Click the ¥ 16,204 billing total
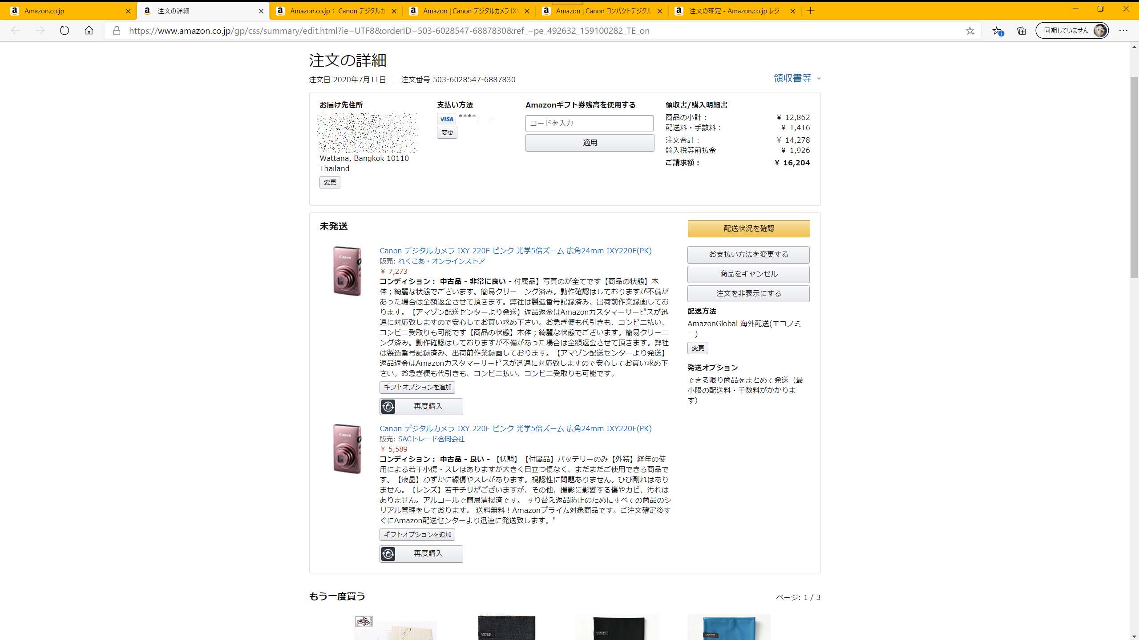The height and width of the screenshot is (640, 1139). (792, 163)
